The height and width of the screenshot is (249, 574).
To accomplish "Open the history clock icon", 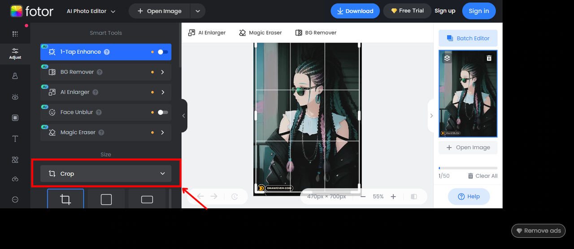I will coord(234,197).
